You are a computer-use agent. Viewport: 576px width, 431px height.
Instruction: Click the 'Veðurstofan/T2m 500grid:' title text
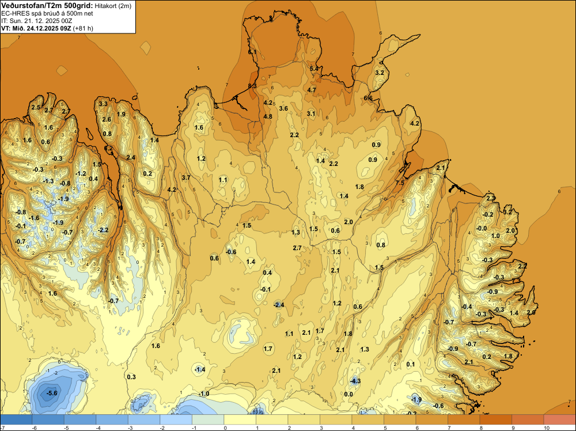pyautogui.click(x=47, y=6)
